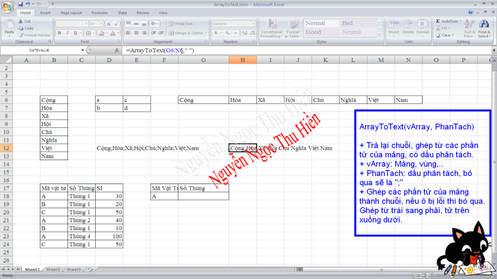Image resolution: width=497 pixels, height=279 pixels.
Task: Select cell B12 containing Việt
Action: (x=53, y=148)
